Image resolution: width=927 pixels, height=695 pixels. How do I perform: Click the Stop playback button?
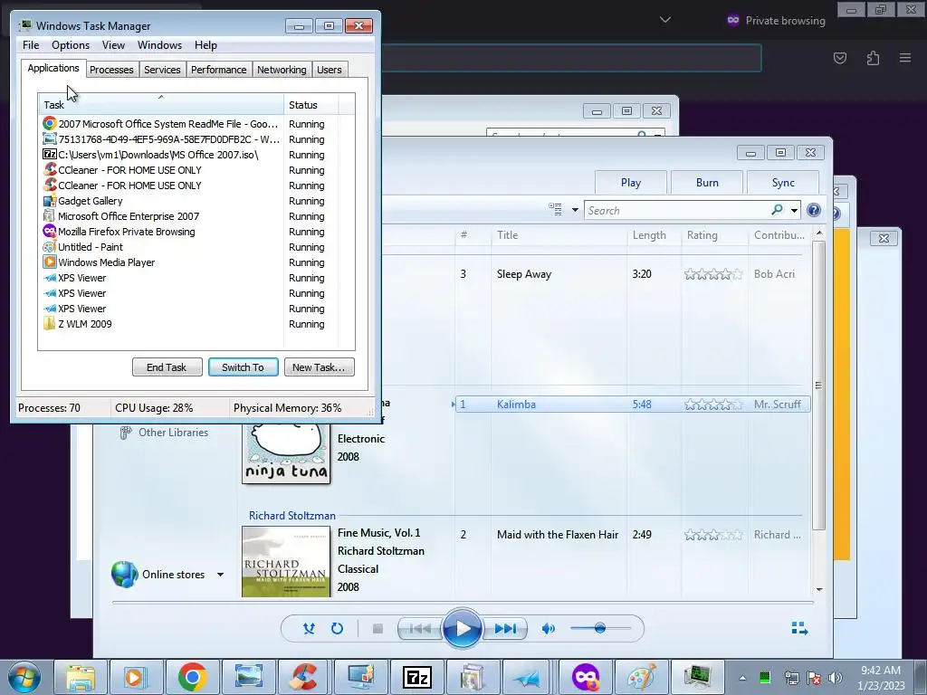(377, 629)
